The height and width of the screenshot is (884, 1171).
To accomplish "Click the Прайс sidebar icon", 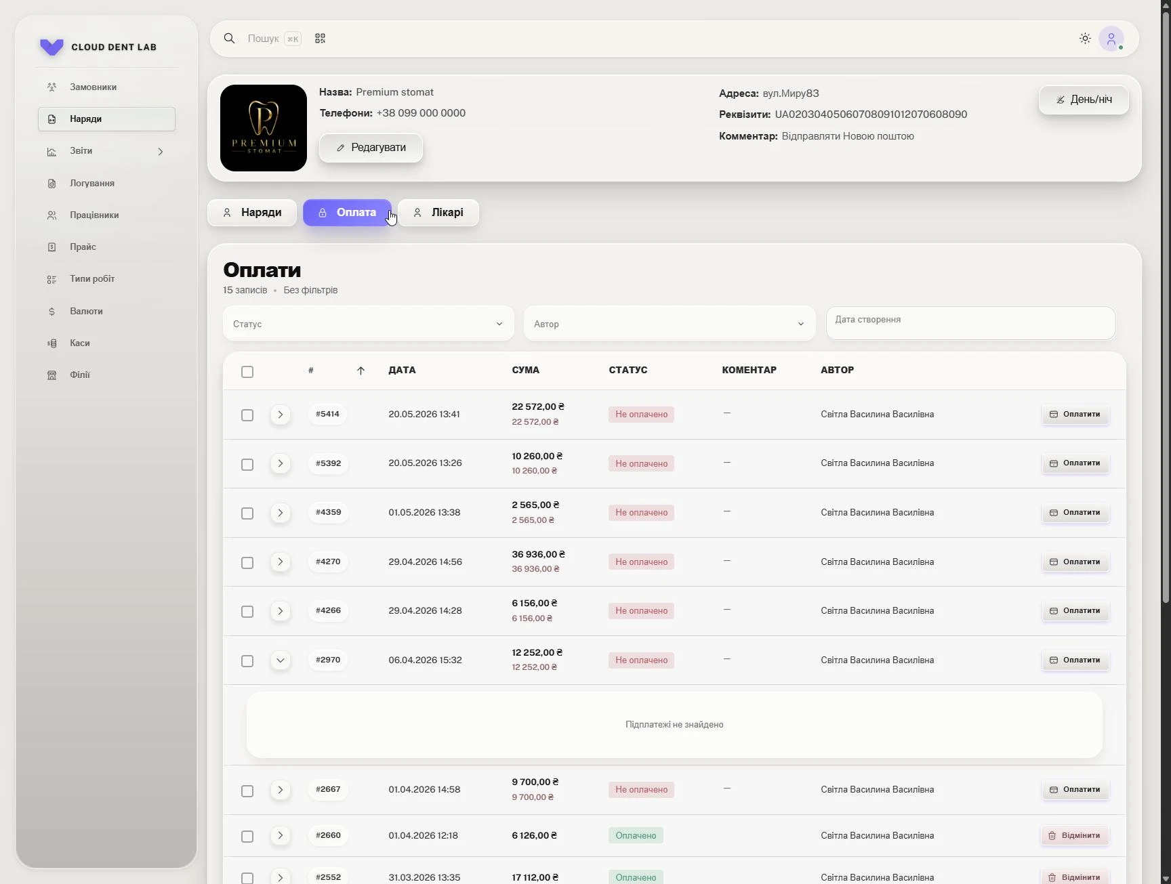I will tap(52, 247).
